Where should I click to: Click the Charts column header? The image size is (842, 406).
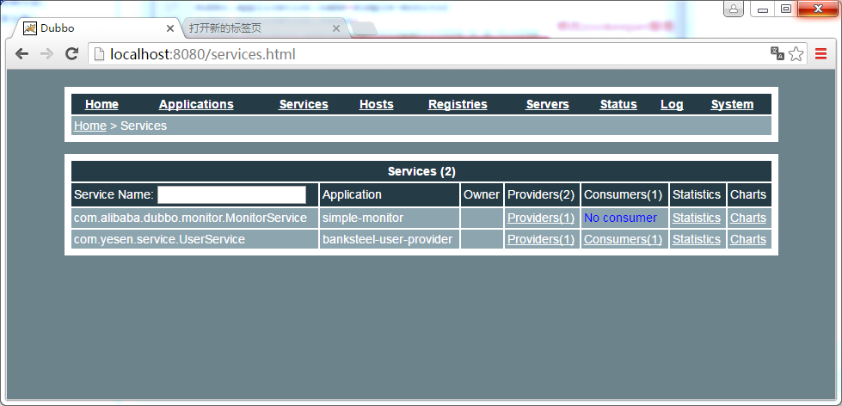pos(749,194)
